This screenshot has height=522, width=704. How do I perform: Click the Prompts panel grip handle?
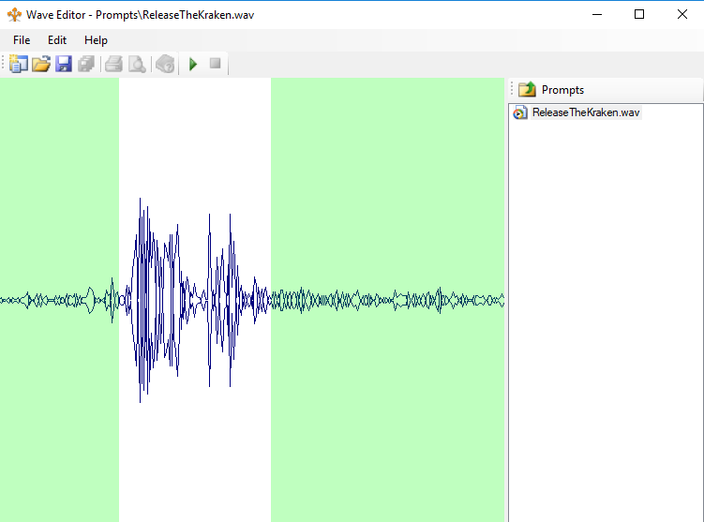coord(512,90)
